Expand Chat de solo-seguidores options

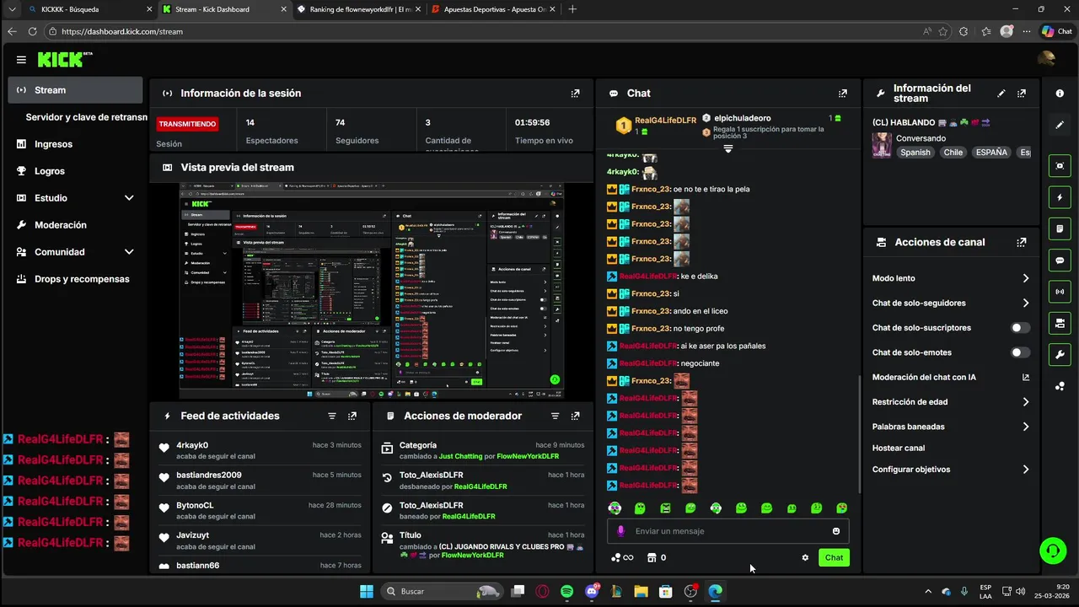[x=1026, y=303]
